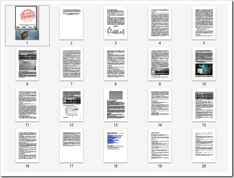Select the page 20 thumbnail
This screenshot has height=178, width=234.
tap(204, 146)
